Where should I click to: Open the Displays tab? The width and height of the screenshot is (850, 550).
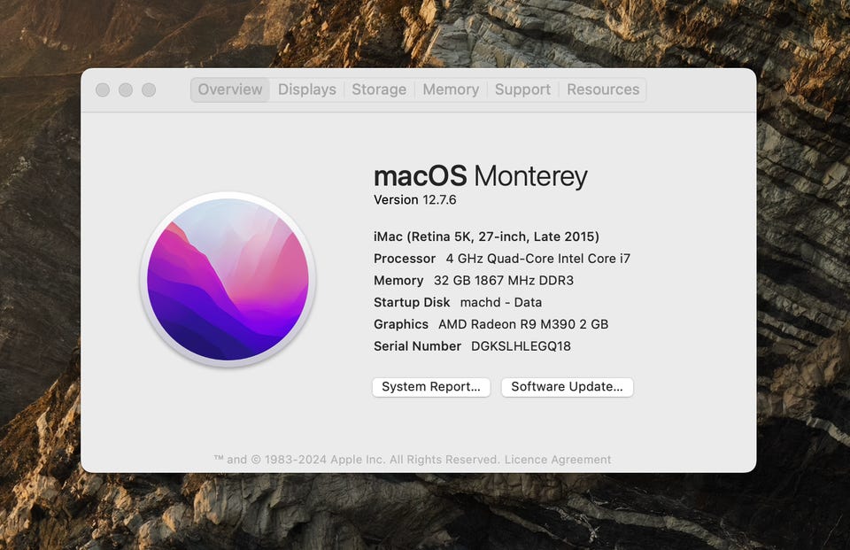click(x=307, y=89)
